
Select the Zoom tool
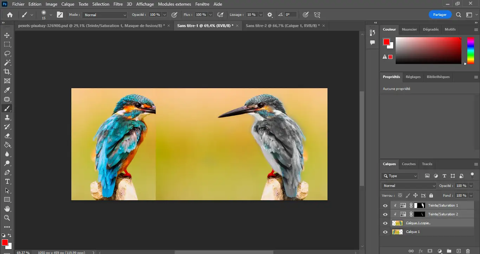(x=7, y=218)
